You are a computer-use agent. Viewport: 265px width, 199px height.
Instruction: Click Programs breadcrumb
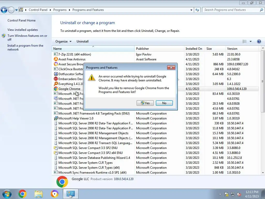(x=60, y=10)
